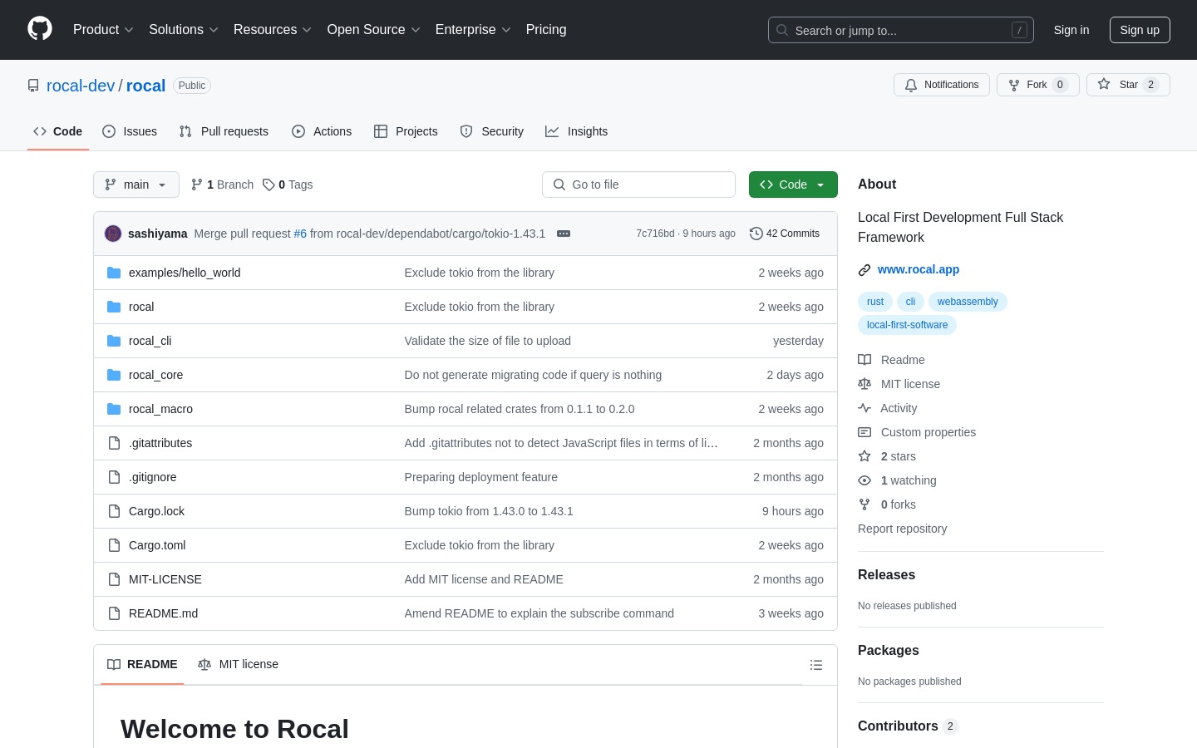Expand the commit message ellipsis button
The width and height of the screenshot is (1197, 748).
click(x=564, y=234)
